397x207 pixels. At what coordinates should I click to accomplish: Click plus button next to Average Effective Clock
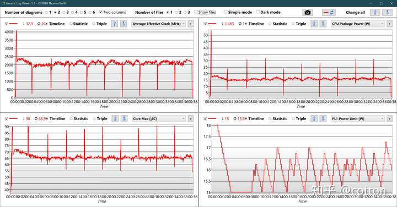click(x=190, y=24)
